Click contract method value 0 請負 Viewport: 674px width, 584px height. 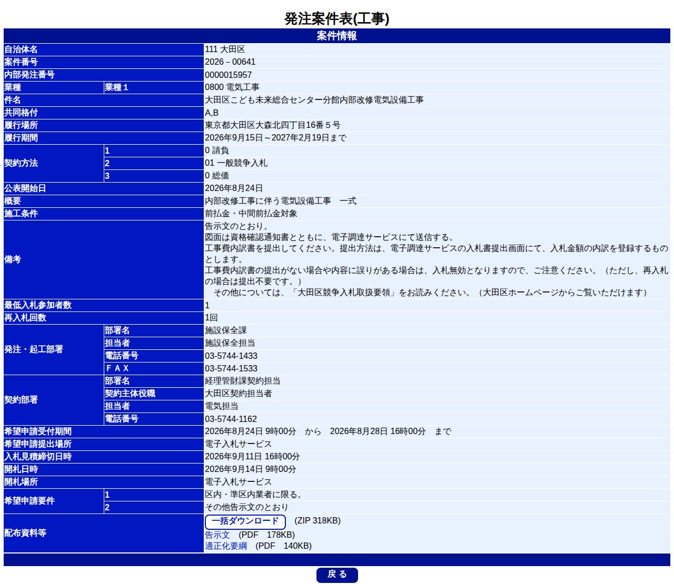[217, 150]
